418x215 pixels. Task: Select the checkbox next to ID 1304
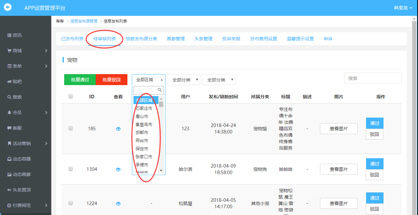70,168
